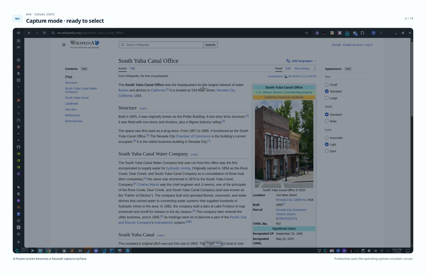Show hidden tray icons with the chevron
The height and width of the screenshot is (276, 426).
click(x=388, y=251)
